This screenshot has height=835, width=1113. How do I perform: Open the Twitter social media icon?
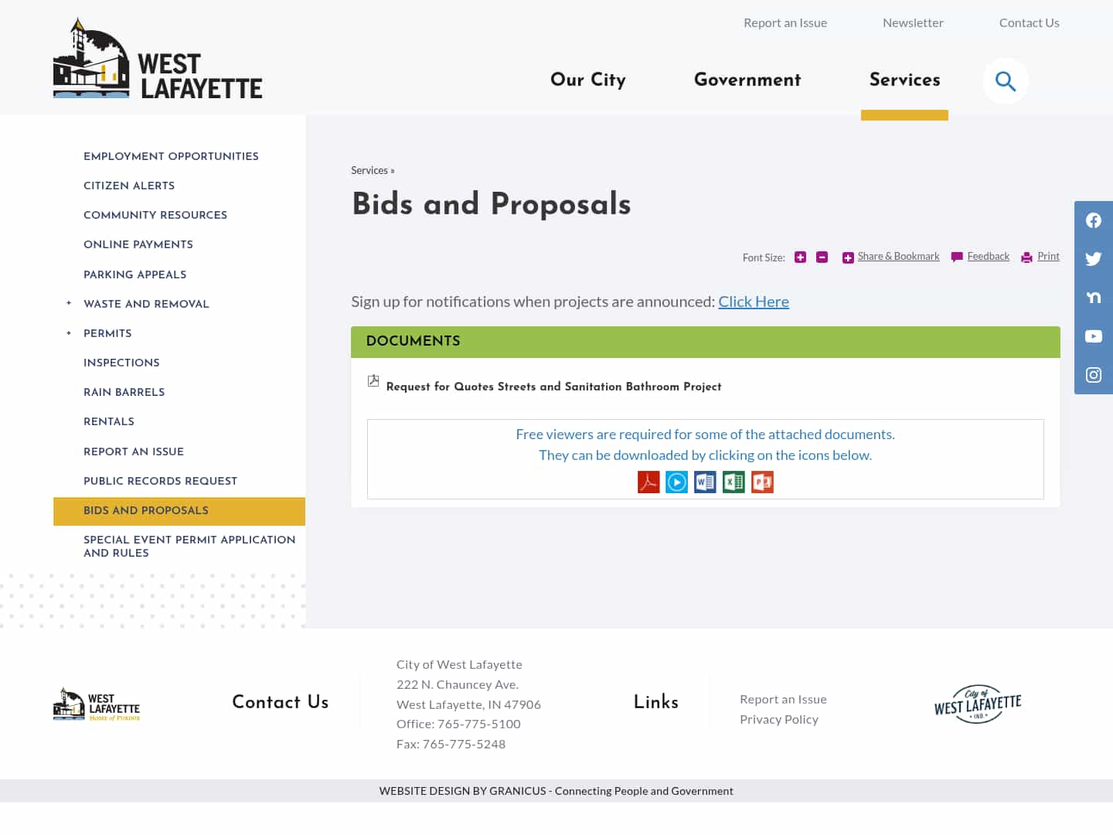pyautogui.click(x=1093, y=259)
